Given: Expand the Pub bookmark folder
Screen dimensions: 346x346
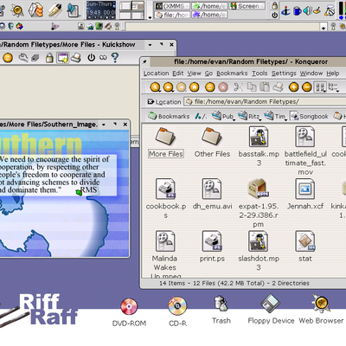Looking at the screenshot, I should pos(223,116).
